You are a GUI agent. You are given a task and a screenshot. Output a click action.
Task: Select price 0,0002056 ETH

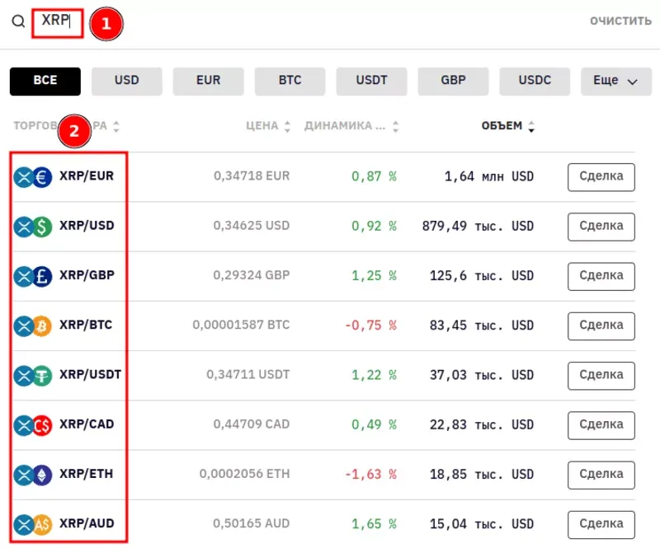pyautogui.click(x=244, y=474)
